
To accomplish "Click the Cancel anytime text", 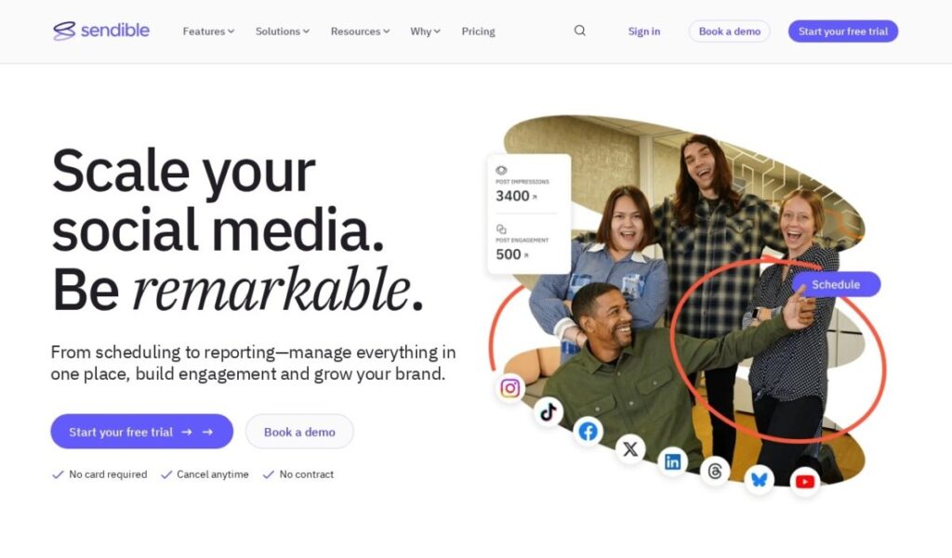I will point(213,474).
